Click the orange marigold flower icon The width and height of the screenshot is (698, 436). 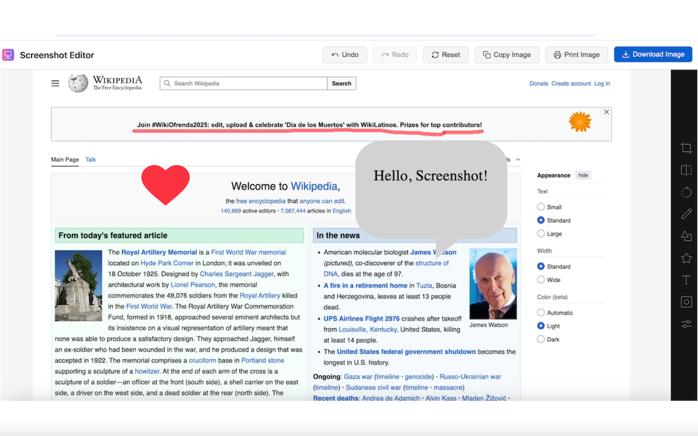[x=580, y=122]
